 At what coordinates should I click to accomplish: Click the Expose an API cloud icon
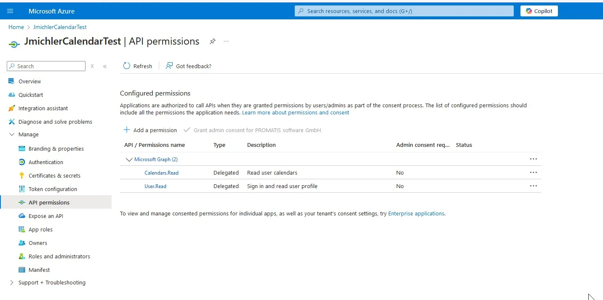[x=22, y=216]
